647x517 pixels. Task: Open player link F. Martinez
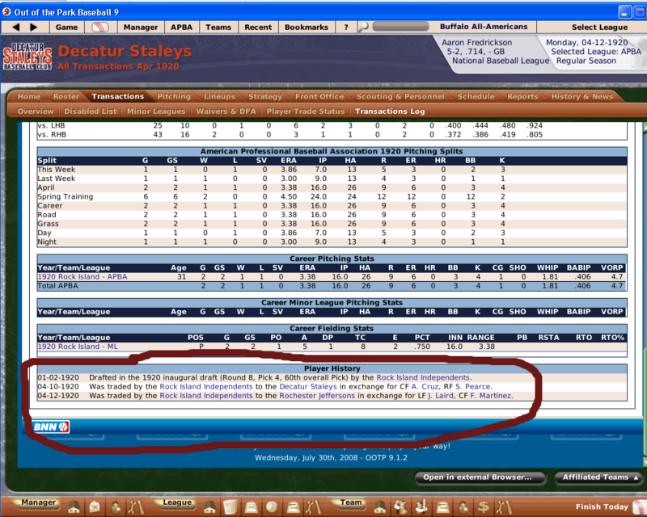[x=491, y=395]
